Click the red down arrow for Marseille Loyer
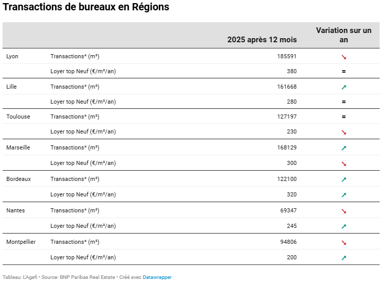This screenshot has height=282, width=391. coord(344,163)
